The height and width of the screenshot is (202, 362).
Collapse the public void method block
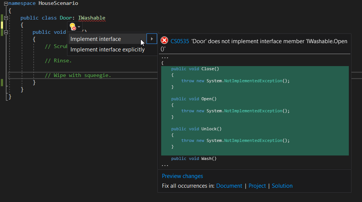coord(6,32)
